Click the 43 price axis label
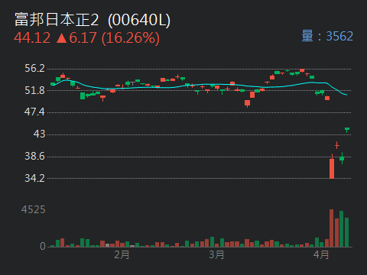Viewport: 367px width, 275px height. point(39,134)
